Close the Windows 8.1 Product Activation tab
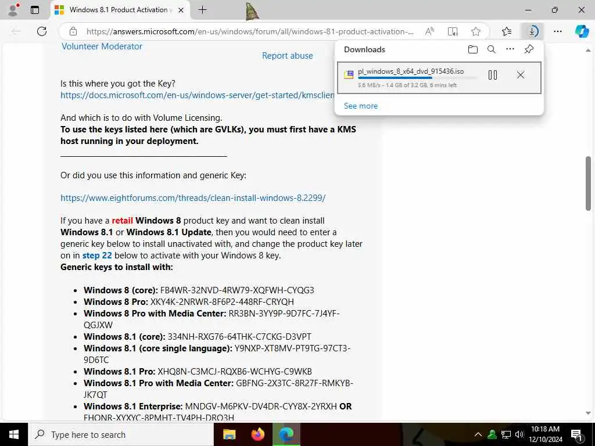This screenshot has height=446, width=595. tap(181, 10)
